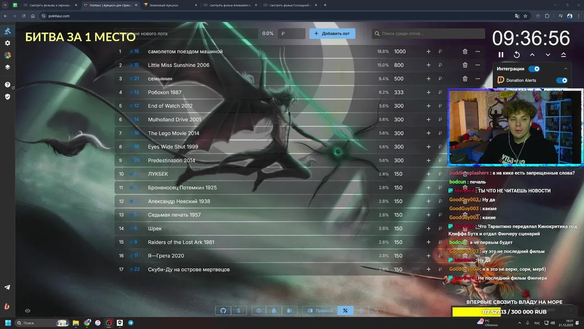Open the layers stack icon in sidebar
The image size is (584, 329).
click(7, 67)
